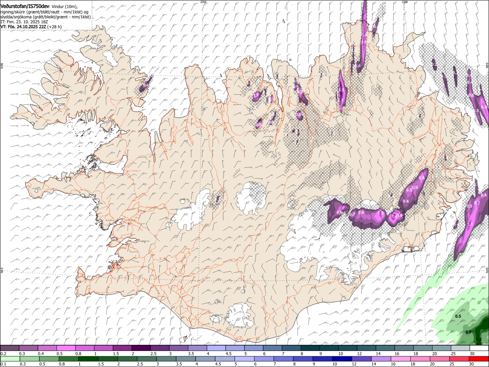This screenshot has height=367, width=489.
Task: Pick the crimson swatch above green-scale 25
Action: 460,359
